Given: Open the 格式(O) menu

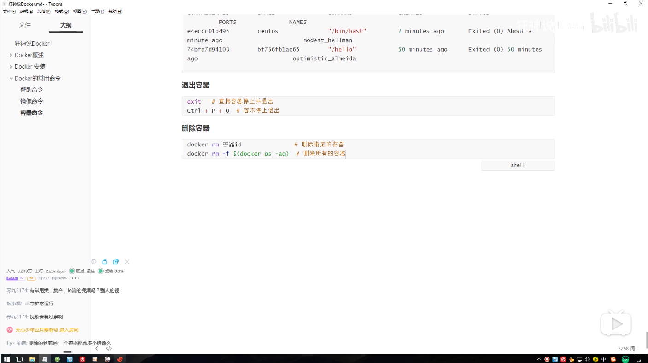Looking at the screenshot, I should [62, 12].
